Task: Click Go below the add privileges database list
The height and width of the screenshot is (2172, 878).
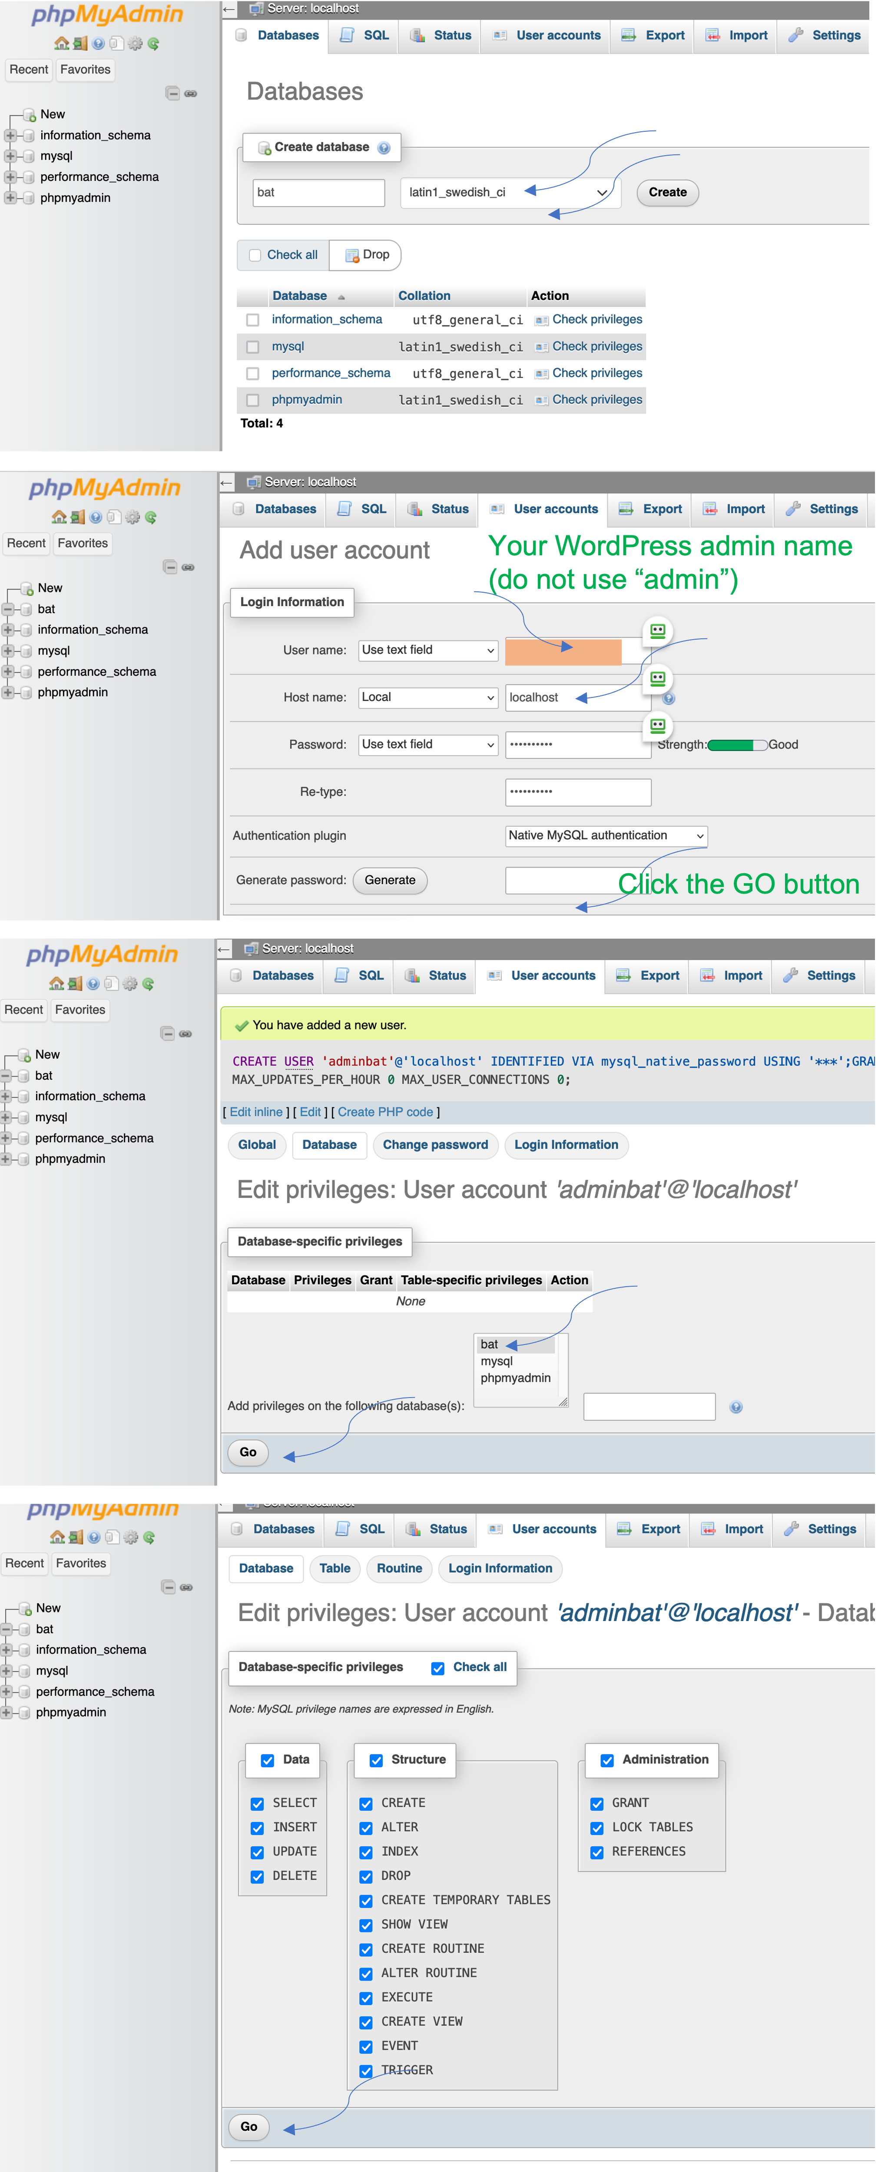Action: [248, 1453]
